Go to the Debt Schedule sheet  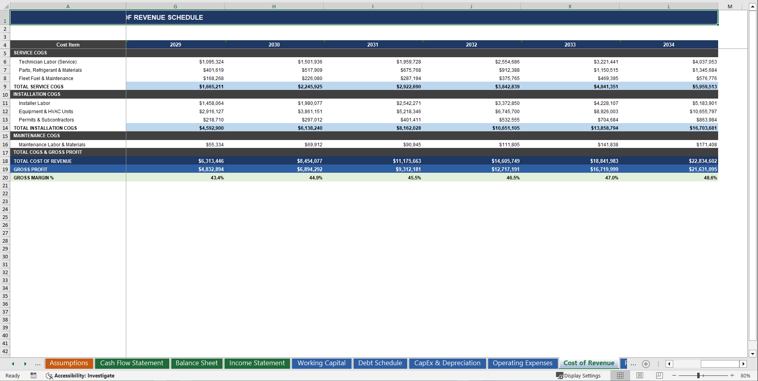[380, 363]
